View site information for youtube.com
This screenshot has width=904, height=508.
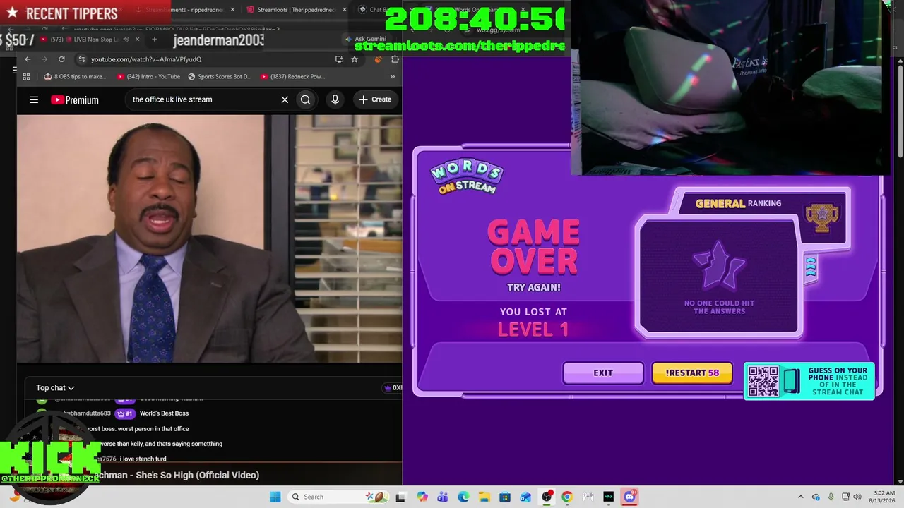pos(82,59)
